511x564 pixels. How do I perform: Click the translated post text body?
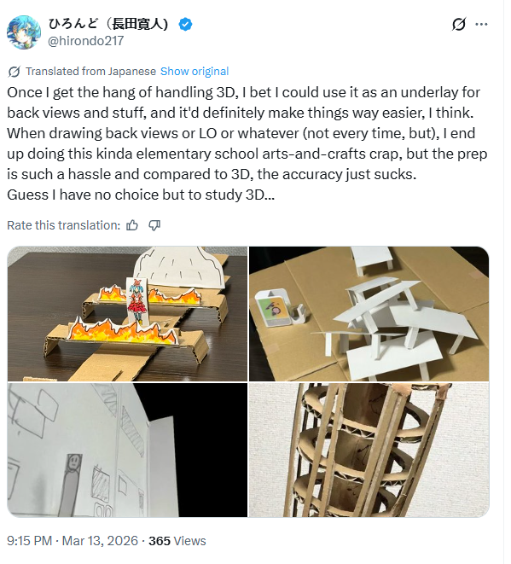click(x=247, y=143)
